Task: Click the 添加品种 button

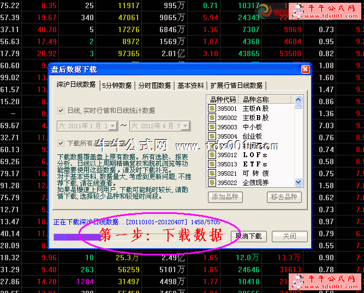Action: (225, 197)
